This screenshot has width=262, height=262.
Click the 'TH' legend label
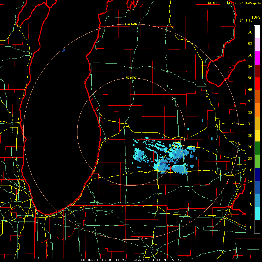250,227
